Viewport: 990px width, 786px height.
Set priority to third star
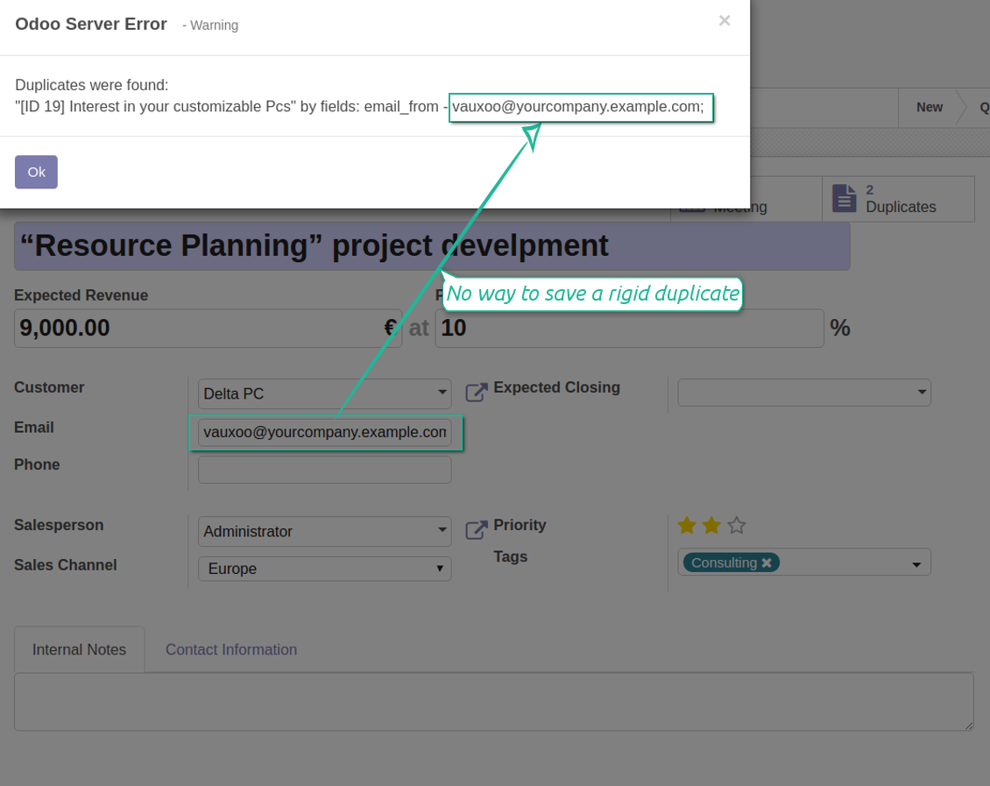(737, 526)
